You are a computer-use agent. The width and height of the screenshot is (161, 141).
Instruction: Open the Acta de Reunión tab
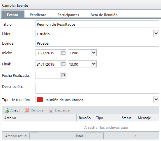104,15
